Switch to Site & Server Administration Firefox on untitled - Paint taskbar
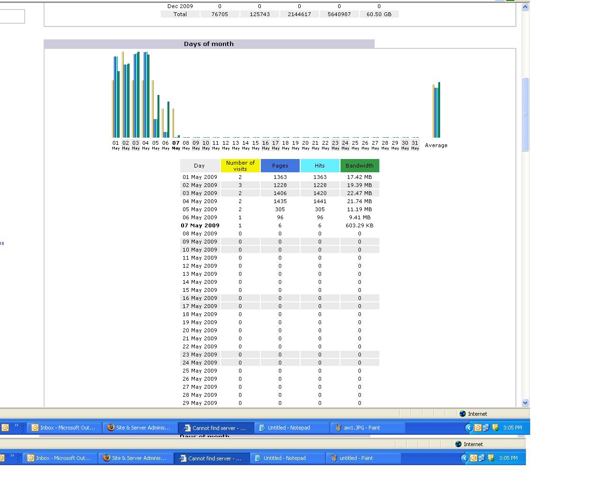Image resolution: width=607 pixels, height=486 pixels. 135,458
